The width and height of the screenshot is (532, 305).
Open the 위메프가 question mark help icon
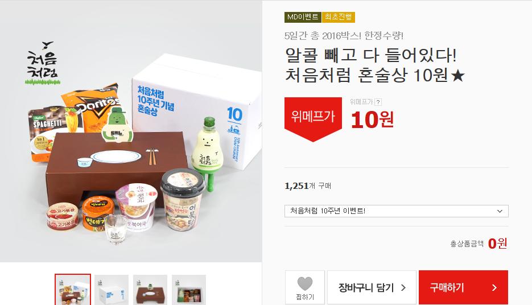[378, 102]
